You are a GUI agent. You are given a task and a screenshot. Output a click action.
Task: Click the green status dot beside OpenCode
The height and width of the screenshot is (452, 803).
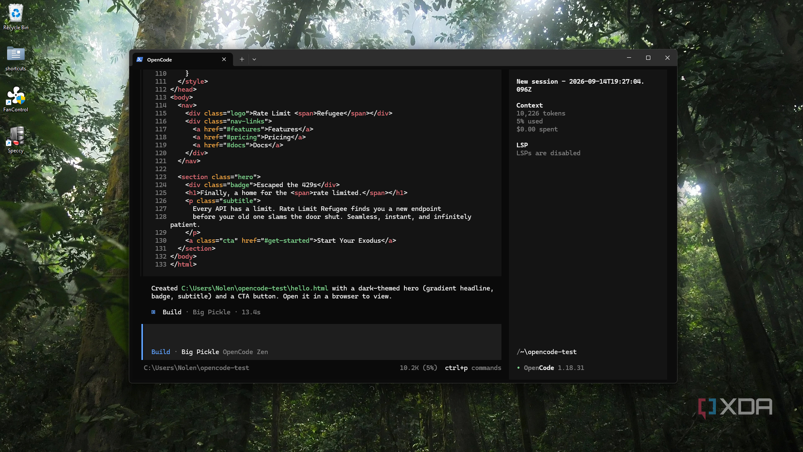[x=518, y=368]
